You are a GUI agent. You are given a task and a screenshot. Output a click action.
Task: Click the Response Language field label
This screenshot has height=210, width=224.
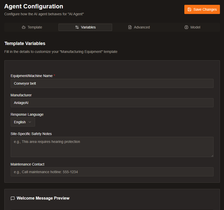pyautogui.click(x=27, y=114)
